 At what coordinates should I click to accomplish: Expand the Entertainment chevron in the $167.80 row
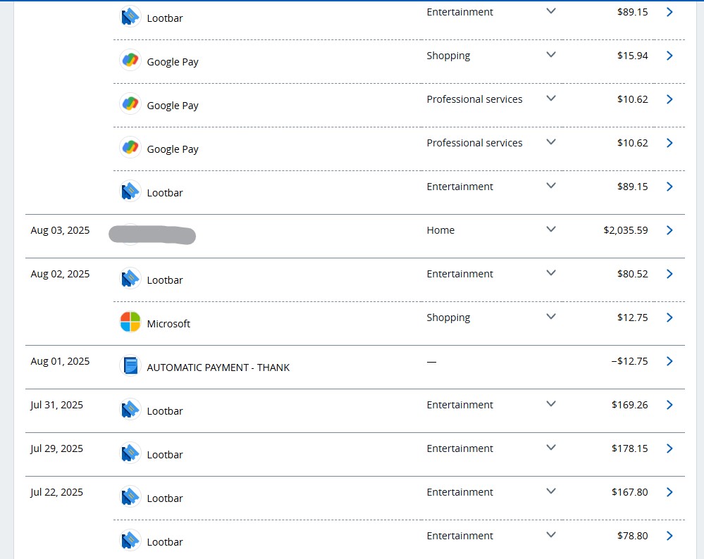point(551,491)
